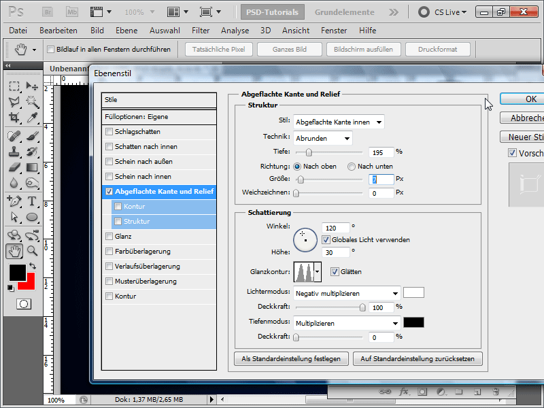544x408 pixels.
Task: Open the Ebene menu
Action: click(126, 31)
